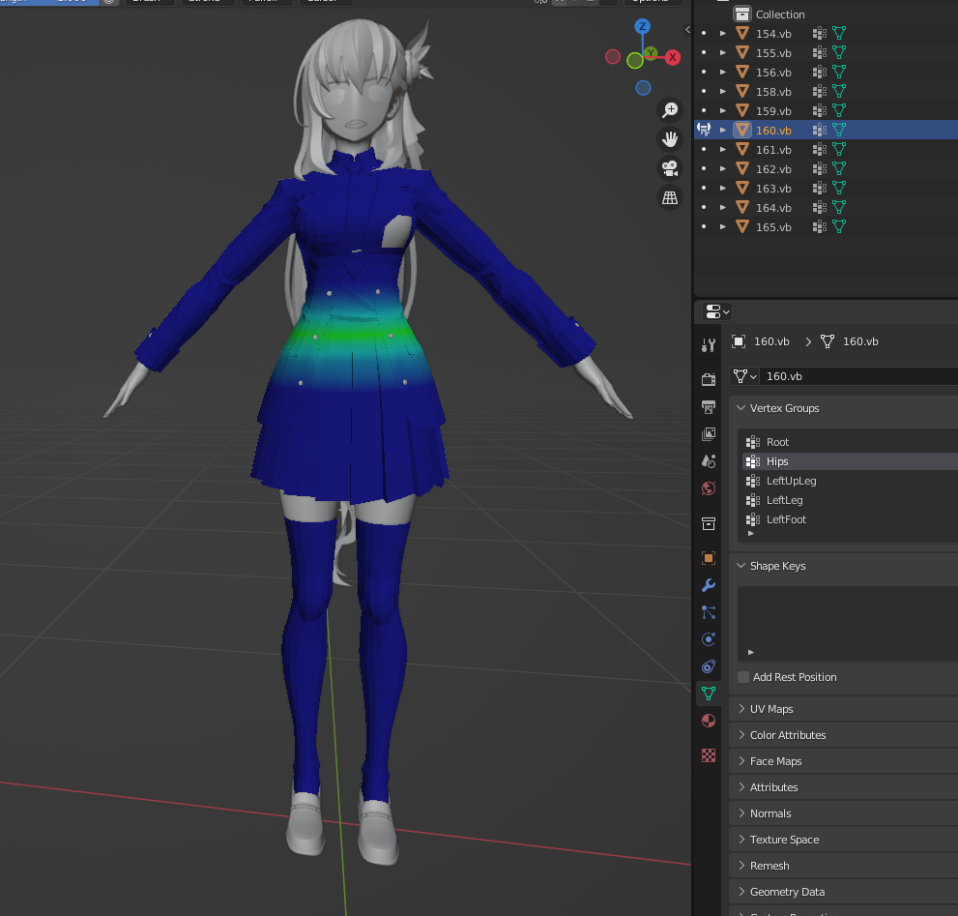Click the red X axis on navigation gizmo
This screenshot has height=916, width=958.
[673, 57]
